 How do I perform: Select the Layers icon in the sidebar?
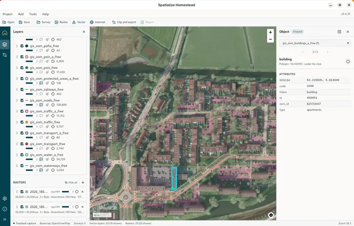5,44
